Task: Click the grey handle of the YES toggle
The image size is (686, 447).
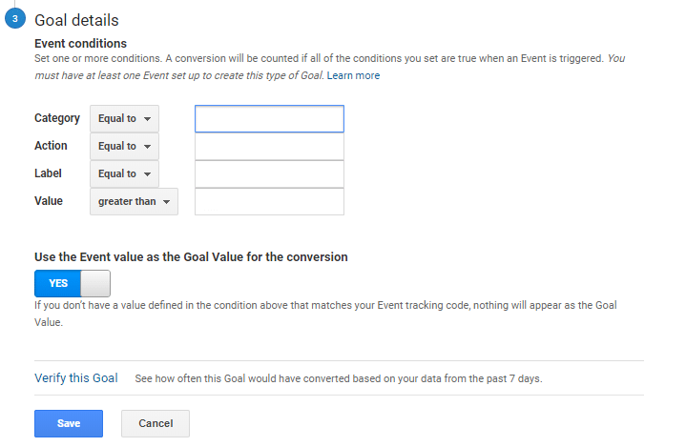Action: 95,283
